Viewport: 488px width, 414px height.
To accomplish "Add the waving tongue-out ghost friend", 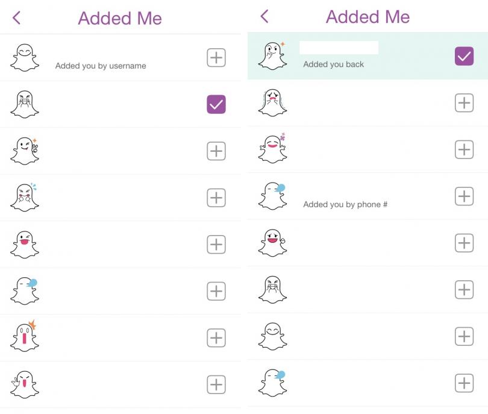I will coord(216,384).
